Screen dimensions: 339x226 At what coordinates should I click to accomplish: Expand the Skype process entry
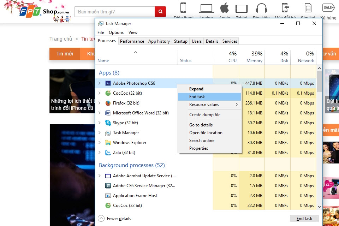[100, 123]
